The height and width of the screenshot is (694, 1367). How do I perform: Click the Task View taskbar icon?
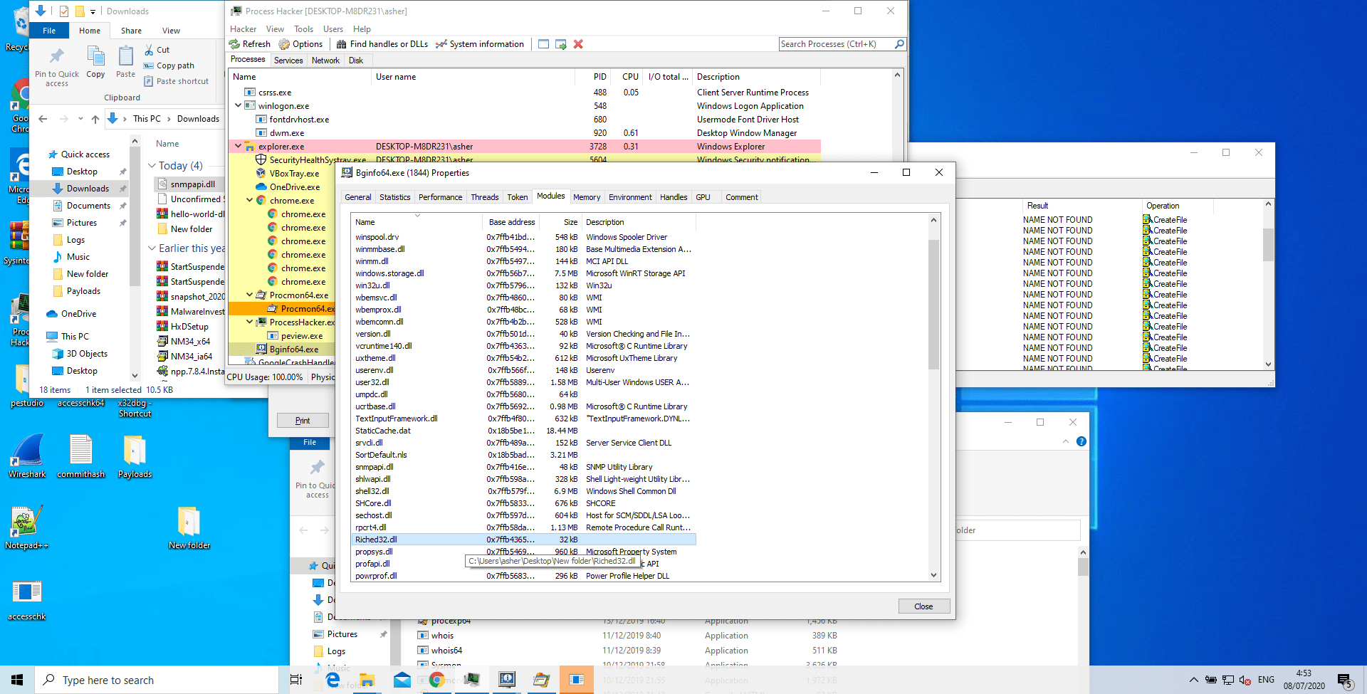tap(296, 680)
